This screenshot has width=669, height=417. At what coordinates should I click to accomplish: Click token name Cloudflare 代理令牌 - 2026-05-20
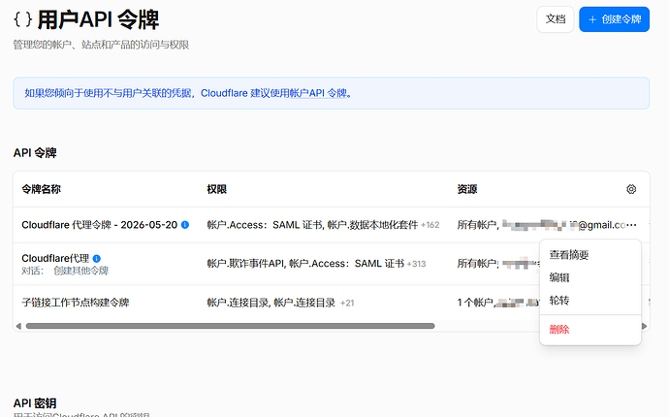pyautogui.click(x=100, y=225)
